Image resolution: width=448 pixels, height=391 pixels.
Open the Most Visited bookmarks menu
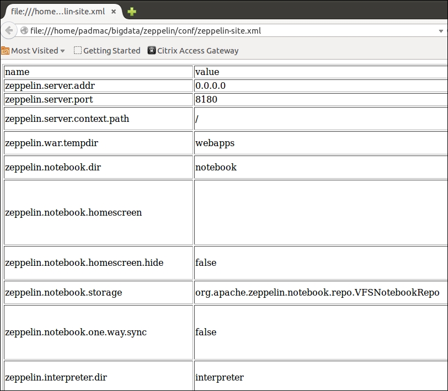click(x=33, y=51)
